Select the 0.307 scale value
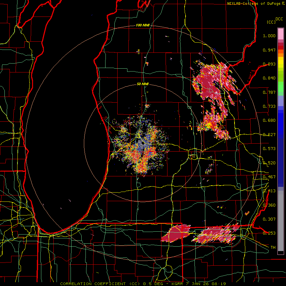 click(x=269, y=219)
